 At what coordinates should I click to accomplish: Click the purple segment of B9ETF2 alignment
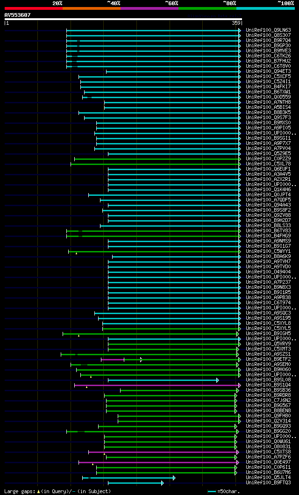point(113,359)
